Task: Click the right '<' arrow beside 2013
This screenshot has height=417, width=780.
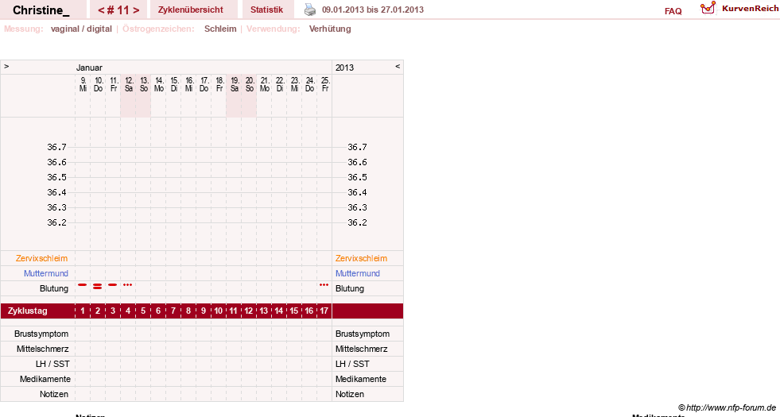Action: coord(398,66)
